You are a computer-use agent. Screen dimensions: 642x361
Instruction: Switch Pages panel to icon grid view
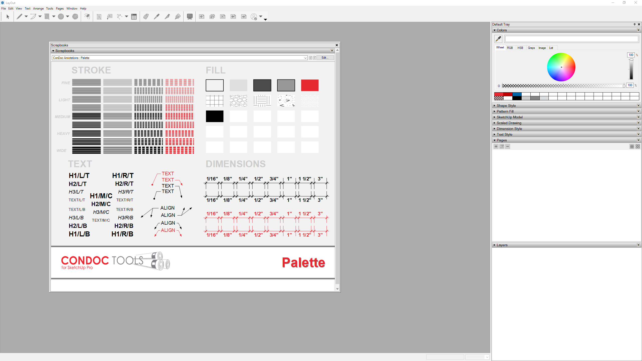[x=638, y=146]
